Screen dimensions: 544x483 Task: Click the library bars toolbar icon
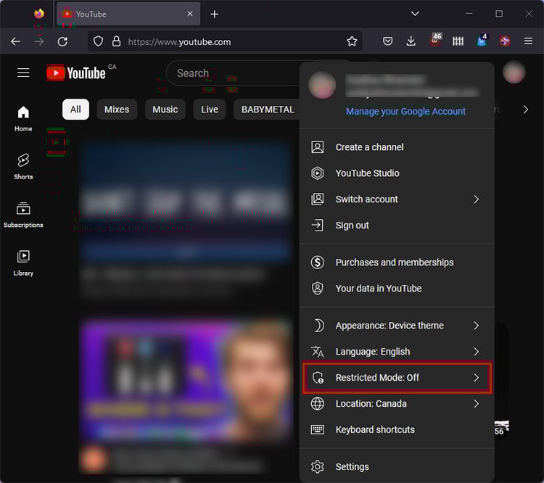[458, 41]
